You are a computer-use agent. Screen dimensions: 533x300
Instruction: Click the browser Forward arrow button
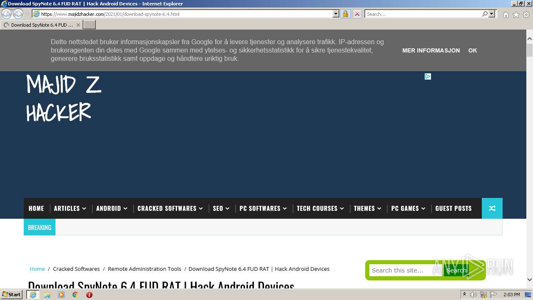click(x=18, y=14)
